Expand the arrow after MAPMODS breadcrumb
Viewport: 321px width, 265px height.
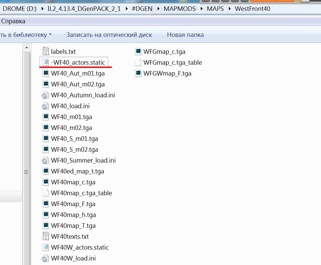(x=201, y=9)
